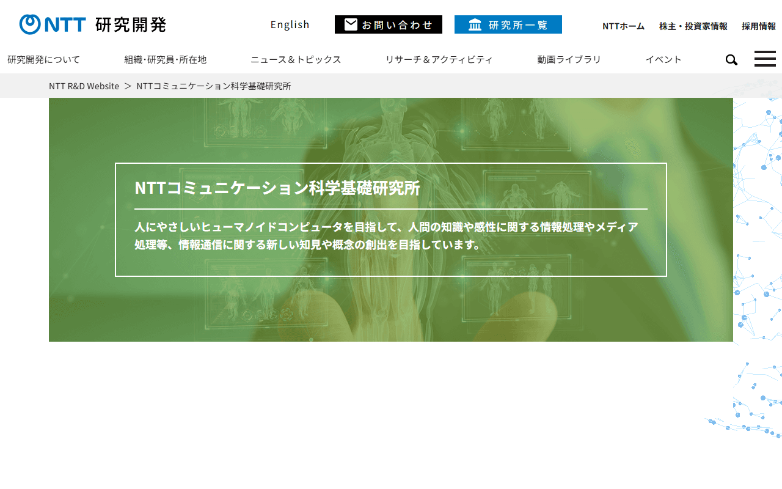Click the お問い合わせ contact button
The height and width of the screenshot is (489, 782).
coord(389,24)
